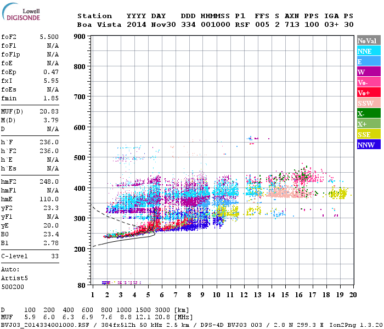Image resolution: width=384 pixels, height=329 pixels.
Task: Click the foF1 label
Action: point(9,46)
